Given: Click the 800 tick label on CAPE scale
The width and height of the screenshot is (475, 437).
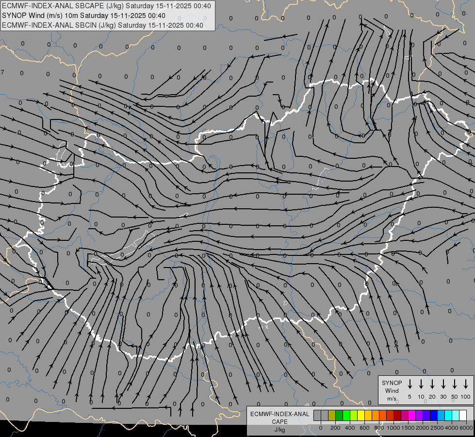Looking at the screenshot, I should (x=379, y=428).
